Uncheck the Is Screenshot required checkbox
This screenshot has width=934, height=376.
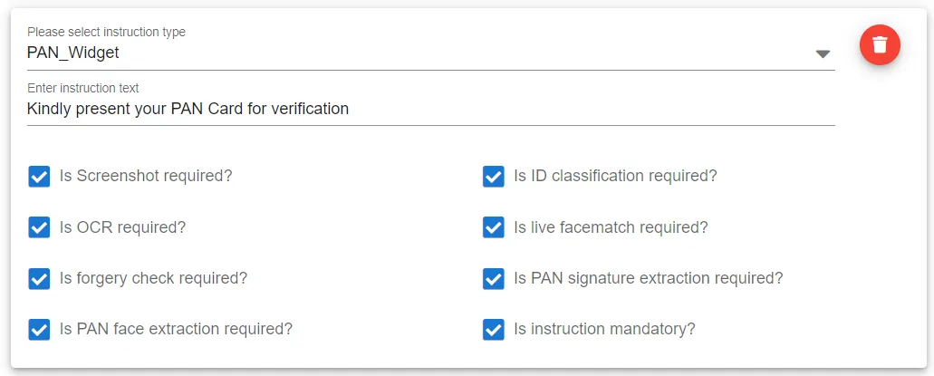pos(39,177)
